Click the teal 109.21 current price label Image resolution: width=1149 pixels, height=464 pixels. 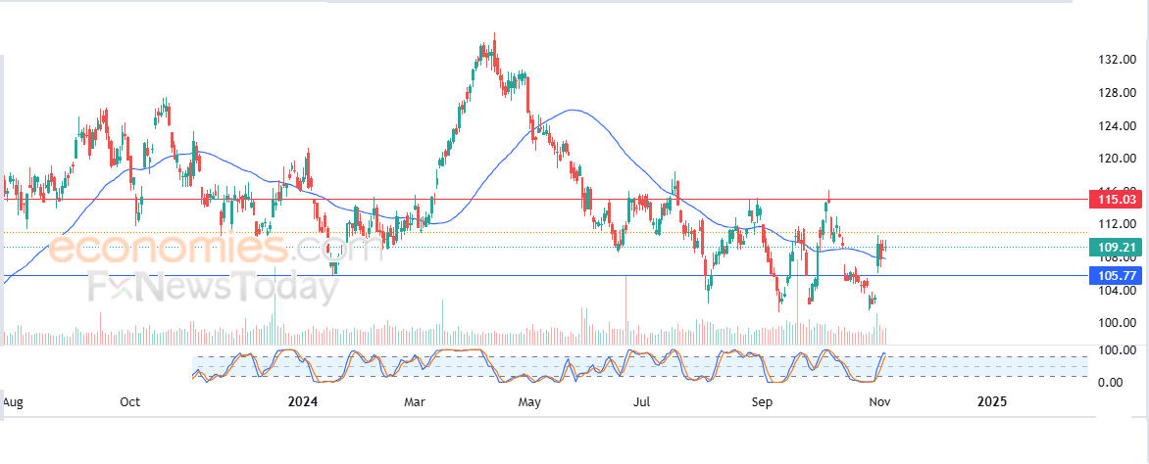click(x=1118, y=248)
